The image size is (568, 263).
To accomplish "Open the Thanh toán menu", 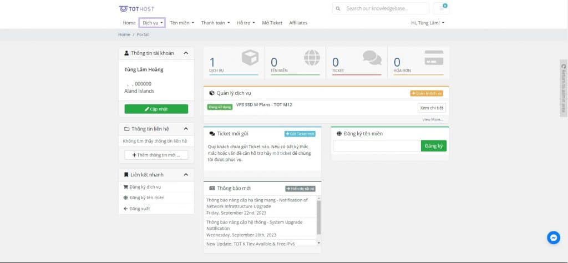I will click(x=216, y=23).
